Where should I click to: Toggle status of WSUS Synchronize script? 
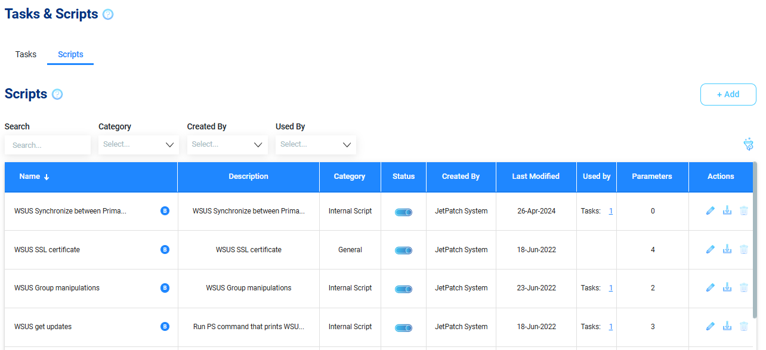(403, 212)
